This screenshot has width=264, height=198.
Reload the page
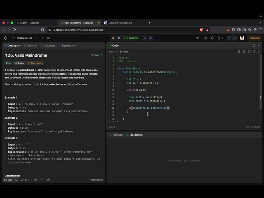click(14, 30)
